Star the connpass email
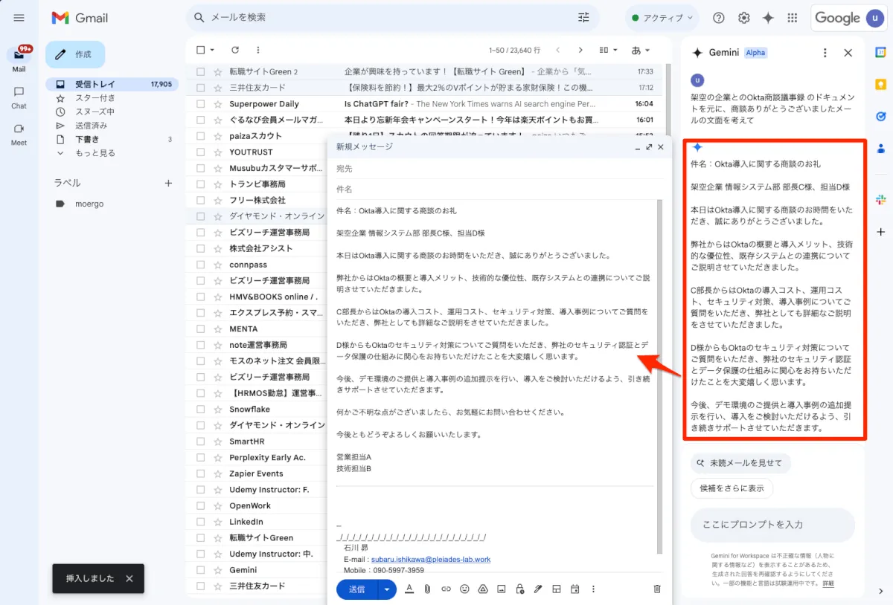The width and height of the screenshot is (893, 605). pyautogui.click(x=217, y=265)
